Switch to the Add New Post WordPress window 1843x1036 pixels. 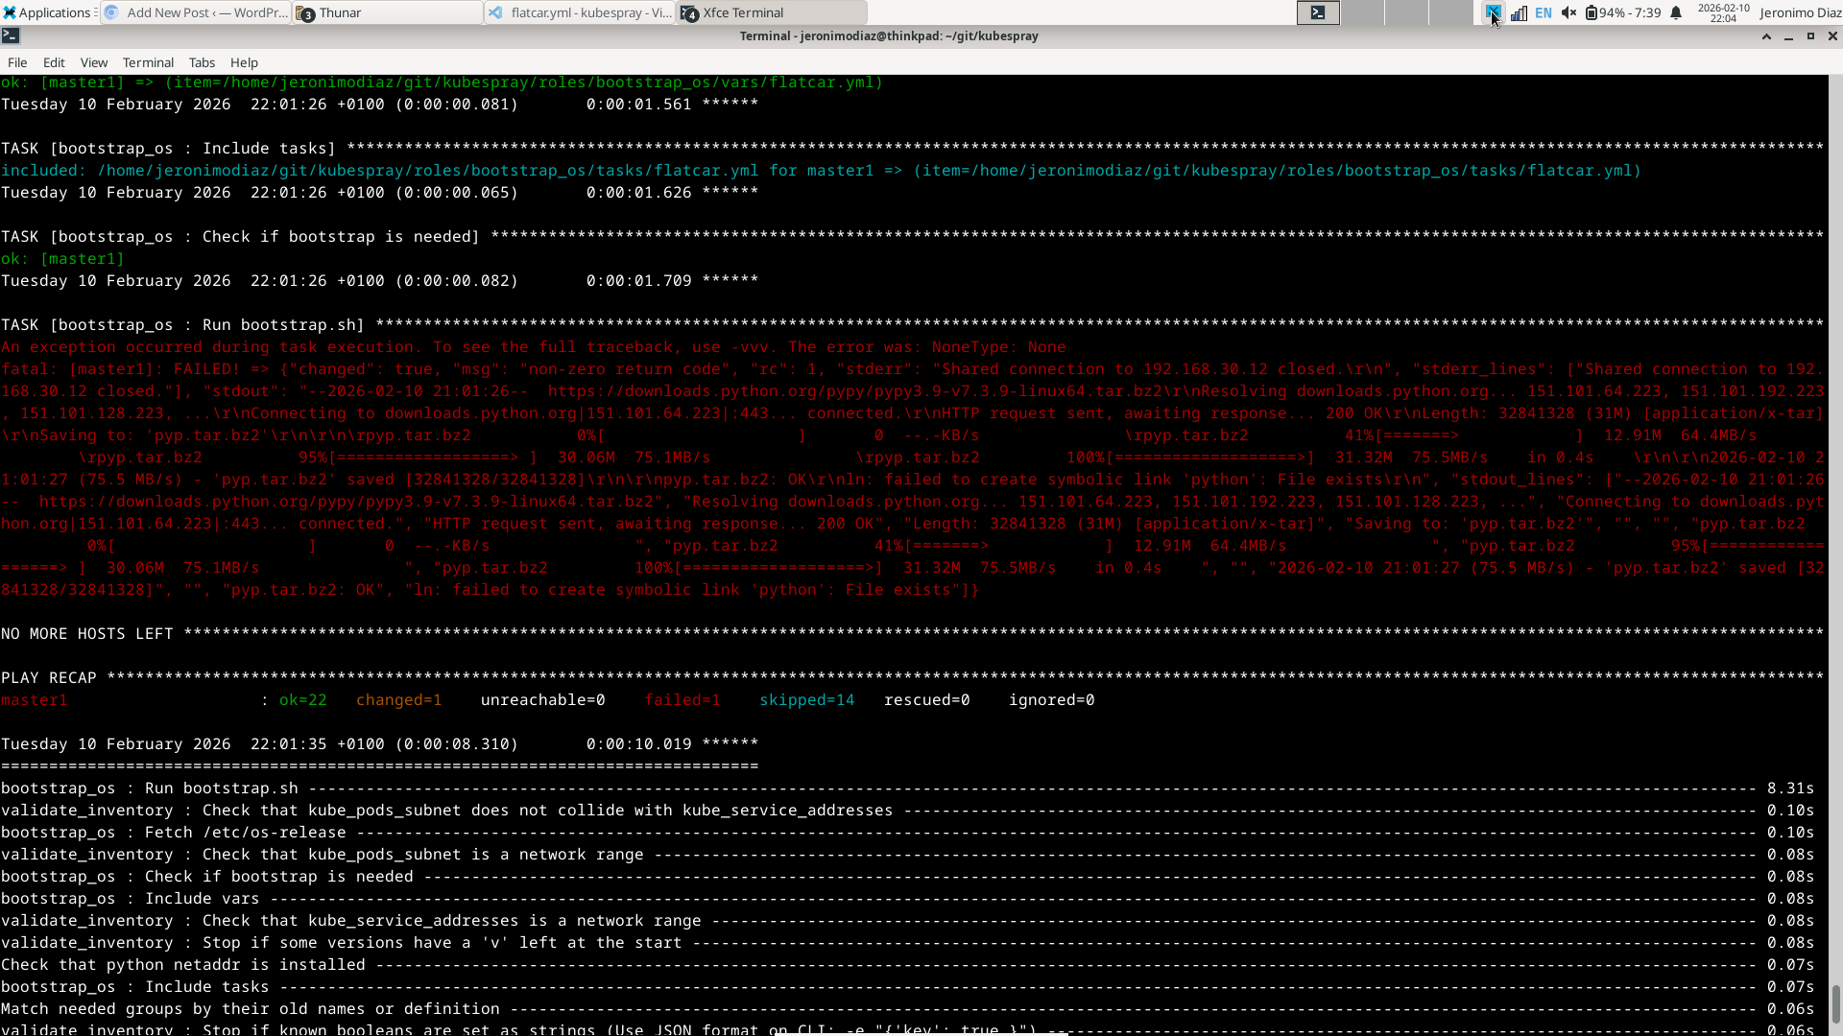pyautogui.click(x=196, y=12)
